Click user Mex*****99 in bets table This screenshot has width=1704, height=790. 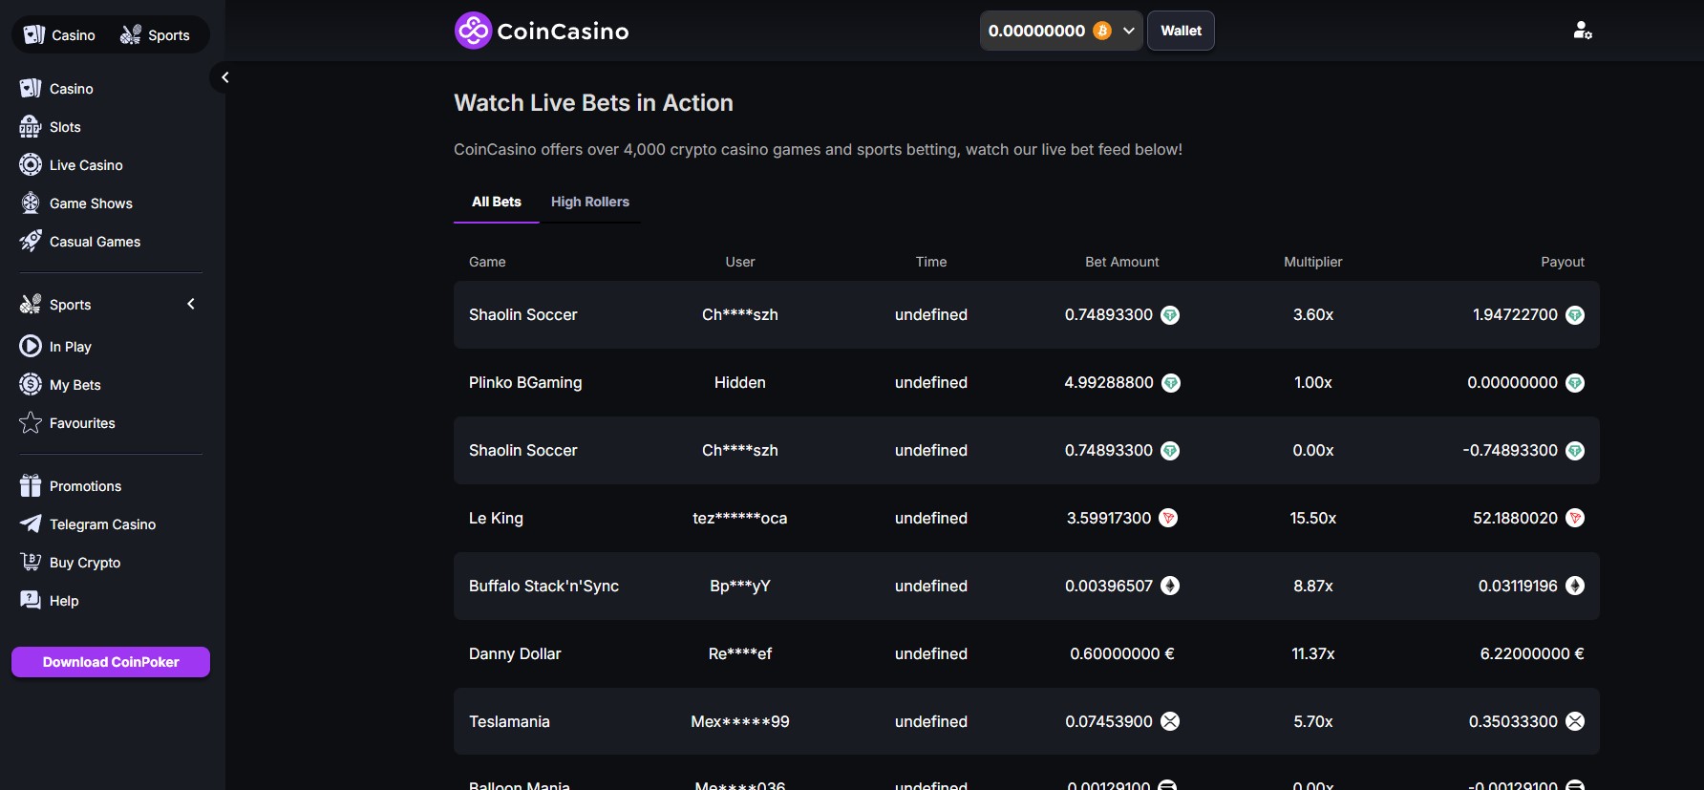point(740,721)
